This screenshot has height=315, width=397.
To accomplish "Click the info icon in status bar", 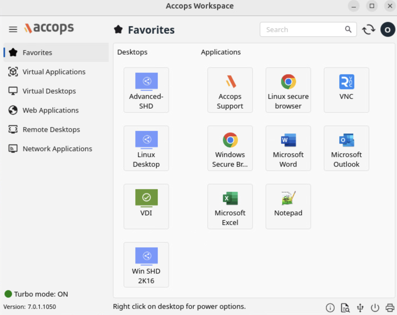I will [330, 308].
